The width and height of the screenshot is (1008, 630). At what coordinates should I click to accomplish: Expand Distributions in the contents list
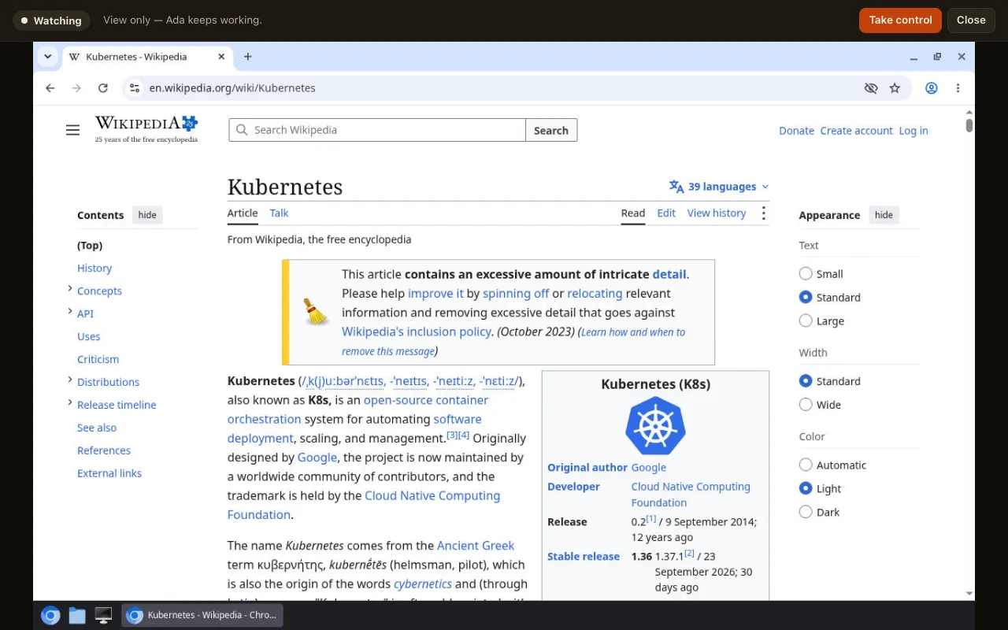[x=70, y=381]
